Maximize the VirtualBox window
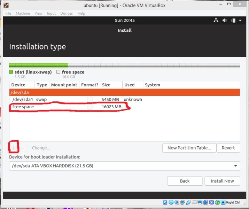249x209 pixels. coord(229,4)
